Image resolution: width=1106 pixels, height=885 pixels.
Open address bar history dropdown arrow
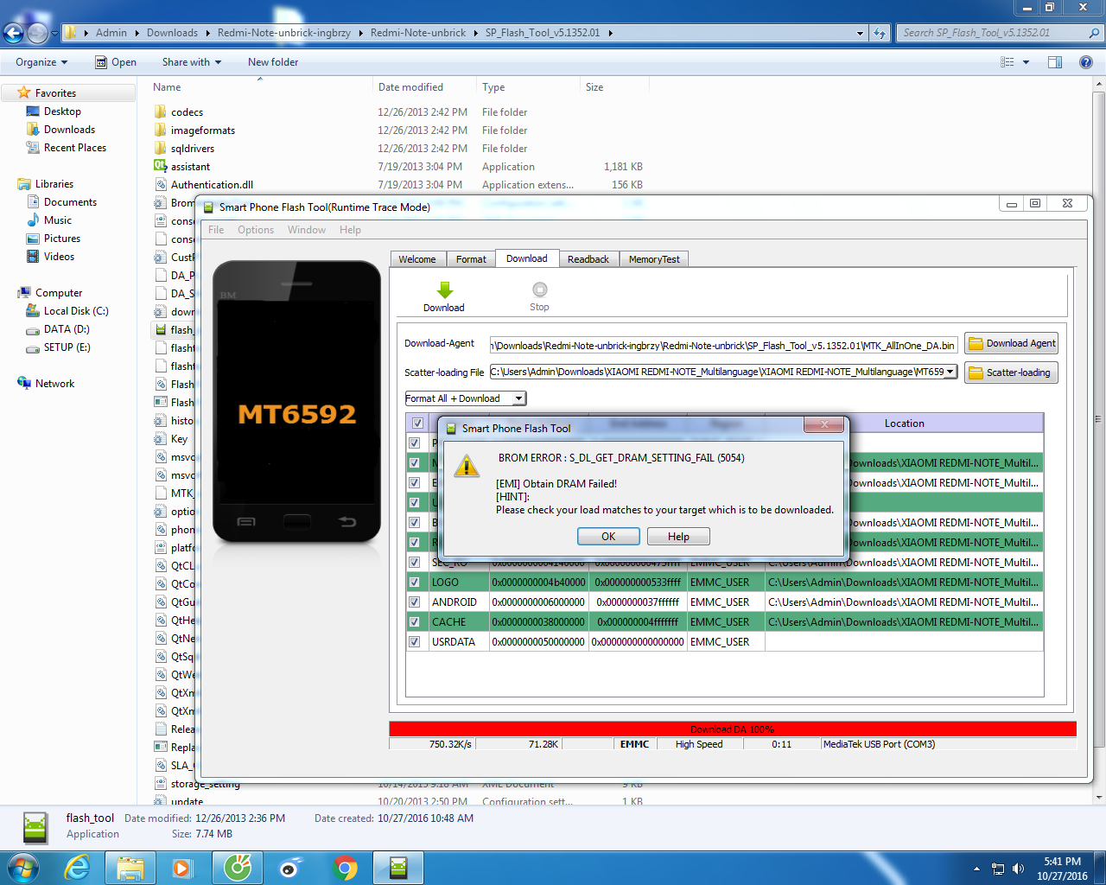(x=860, y=33)
